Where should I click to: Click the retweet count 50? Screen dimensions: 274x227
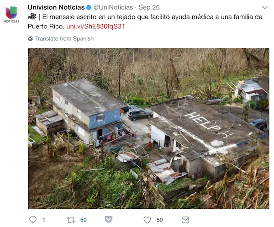pyautogui.click(x=84, y=220)
